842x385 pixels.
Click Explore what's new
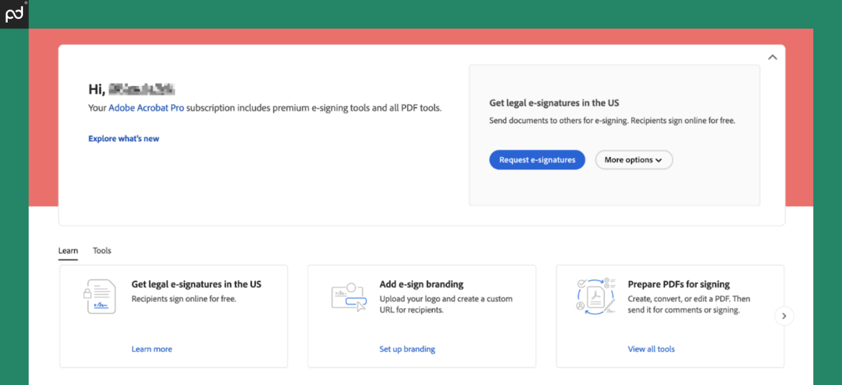click(124, 139)
